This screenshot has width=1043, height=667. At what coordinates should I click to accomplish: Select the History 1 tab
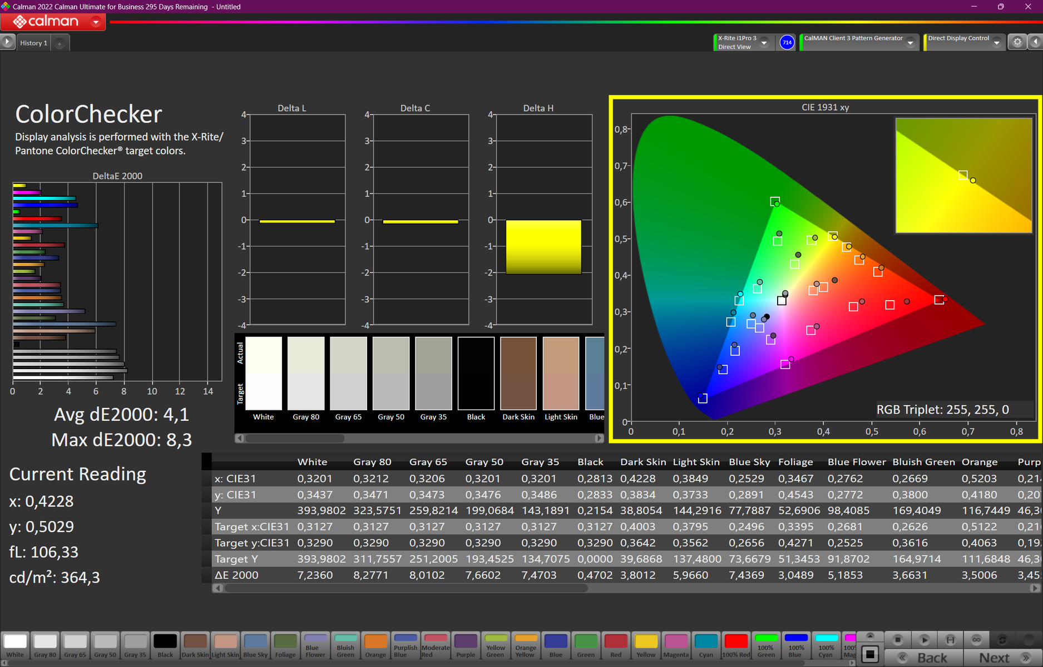coord(33,43)
